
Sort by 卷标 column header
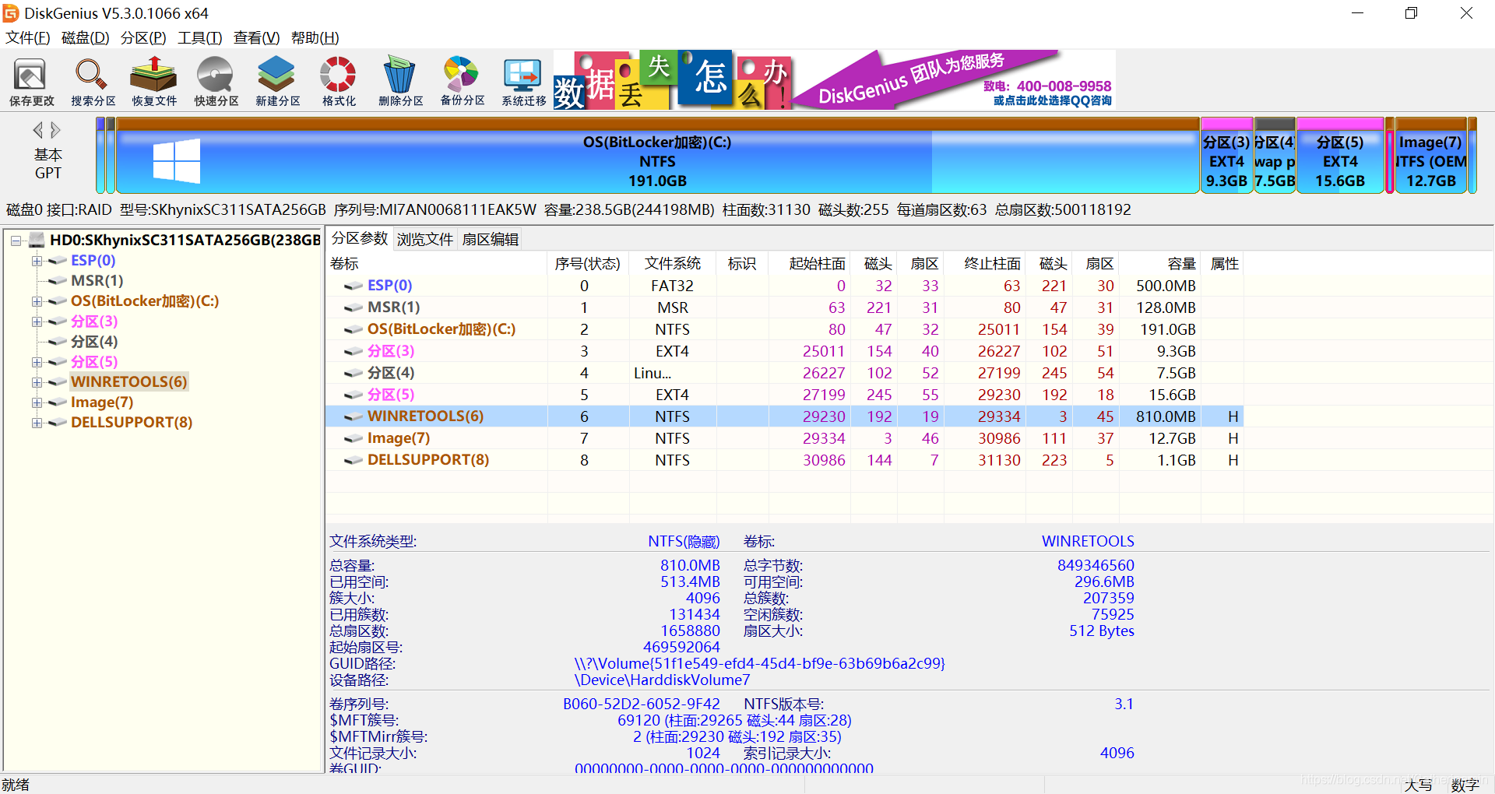coord(437,264)
